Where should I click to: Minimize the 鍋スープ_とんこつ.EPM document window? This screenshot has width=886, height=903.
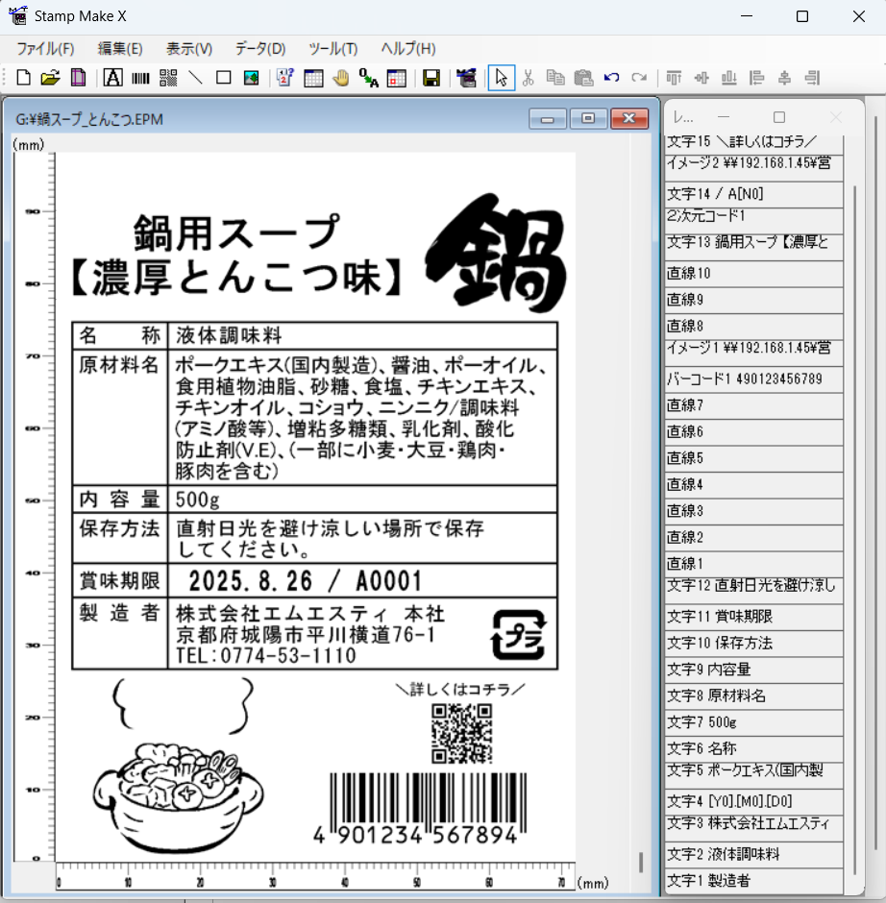(548, 118)
